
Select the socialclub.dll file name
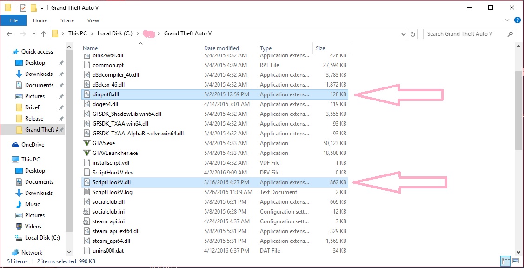coord(109,202)
